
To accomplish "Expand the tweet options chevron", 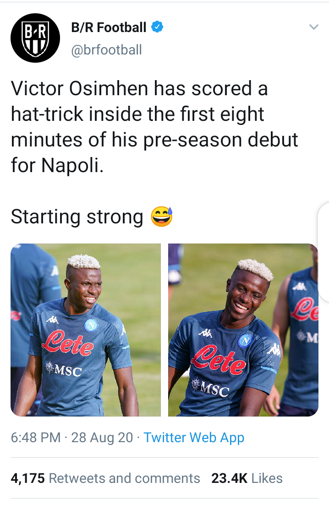I will click(x=314, y=27).
